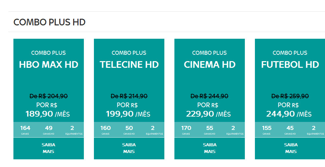Click the 50 canais HD count
325x167 pixels.
(129, 130)
